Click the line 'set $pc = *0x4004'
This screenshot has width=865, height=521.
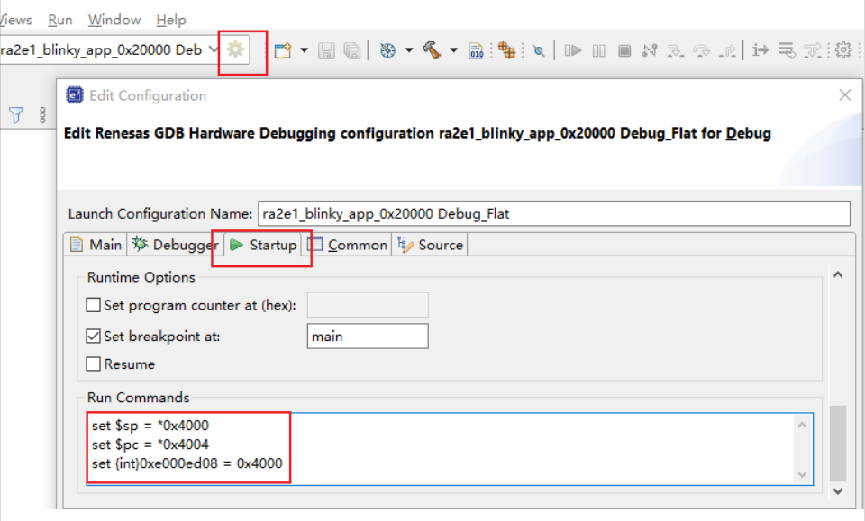click(150, 445)
